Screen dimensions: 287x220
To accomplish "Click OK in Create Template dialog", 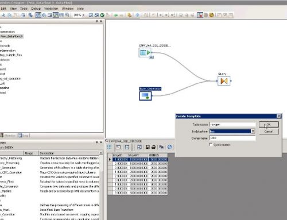I will click(x=269, y=125).
